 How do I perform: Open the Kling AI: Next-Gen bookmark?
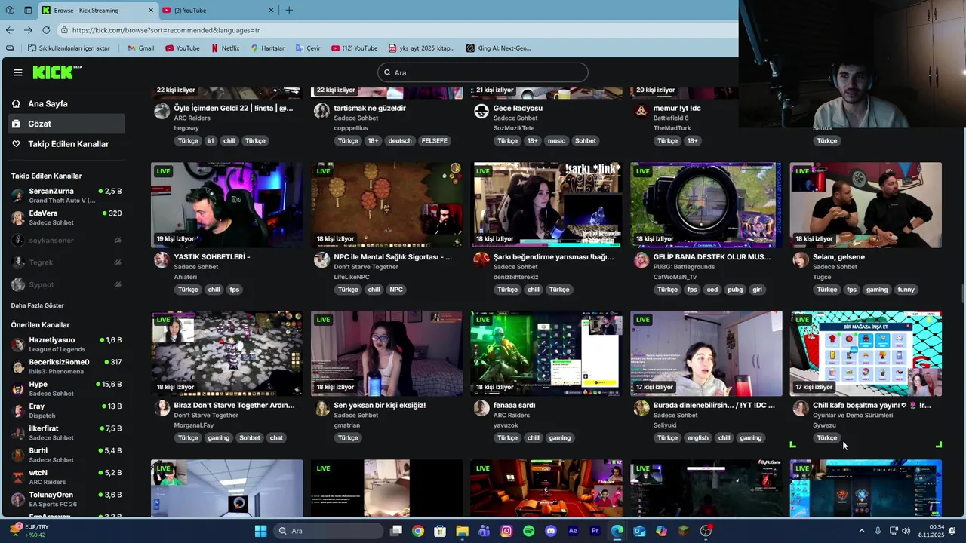tap(499, 48)
